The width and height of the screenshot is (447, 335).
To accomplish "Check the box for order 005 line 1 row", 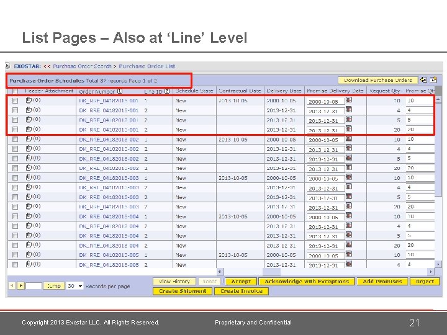I will point(15,255).
